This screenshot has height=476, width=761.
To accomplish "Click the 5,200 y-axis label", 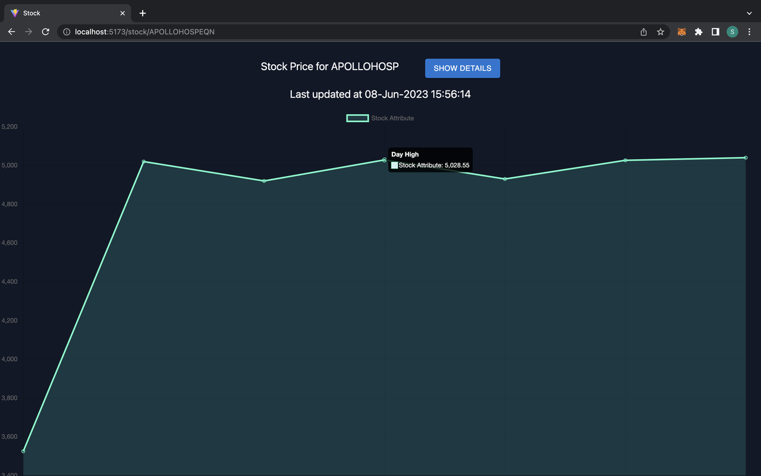I will pos(10,127).
